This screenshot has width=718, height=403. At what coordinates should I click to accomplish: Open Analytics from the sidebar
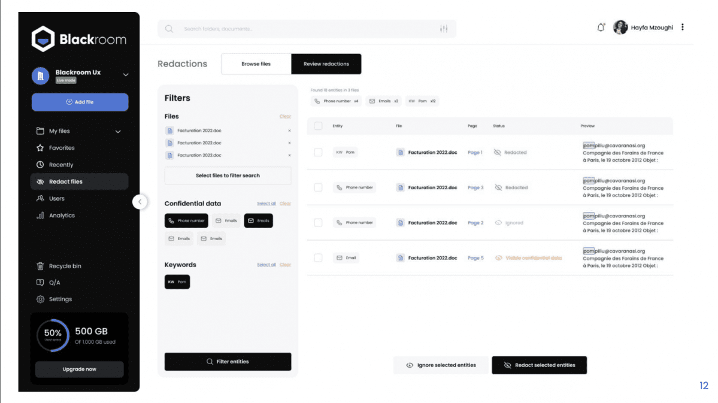[62, 216]
